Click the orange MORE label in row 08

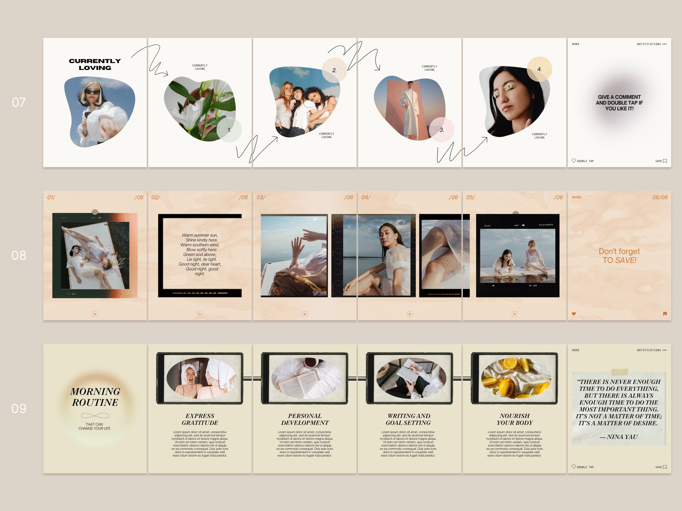(x=577, y=197)
